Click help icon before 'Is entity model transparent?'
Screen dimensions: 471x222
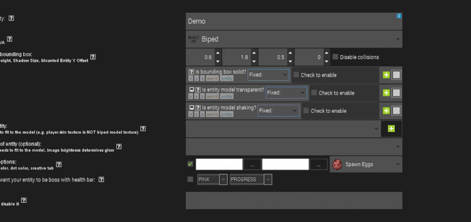(198, 89)
